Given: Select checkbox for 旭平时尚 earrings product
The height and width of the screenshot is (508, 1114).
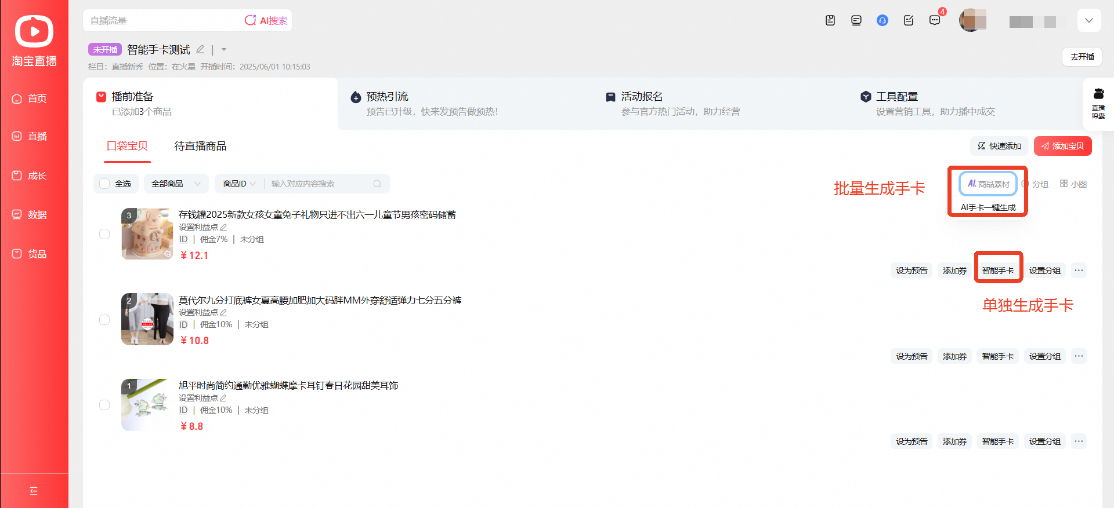Looking at the screenshot, I should (104, 405).
